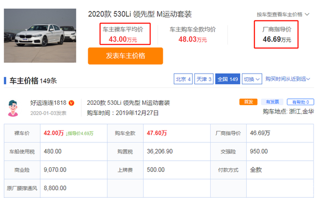Screen dimensions: 322x198
Task: Click the 裸车价 label cell
Action: 22,133
